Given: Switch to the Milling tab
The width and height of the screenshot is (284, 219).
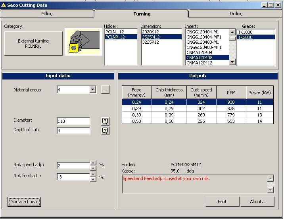Looking at the screenshot, I should click(x=47, y=14).
